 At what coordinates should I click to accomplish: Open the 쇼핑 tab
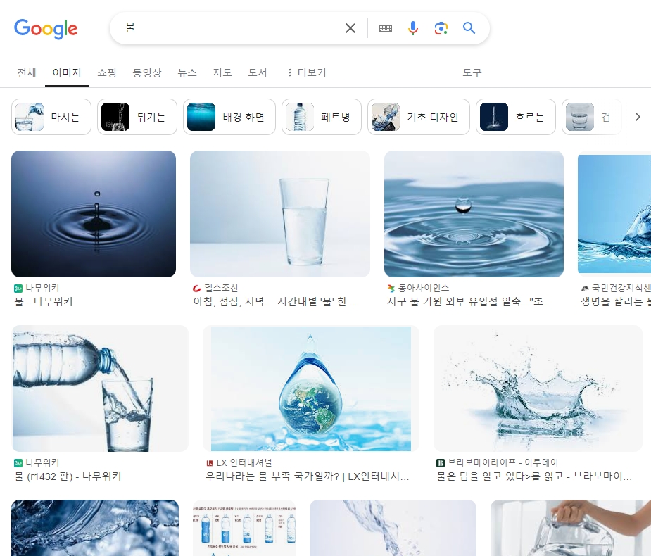pos(107,72)
